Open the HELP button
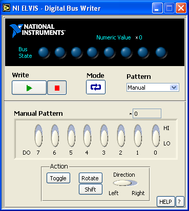Screen dimensions: 189x211 tap(166, 202)
